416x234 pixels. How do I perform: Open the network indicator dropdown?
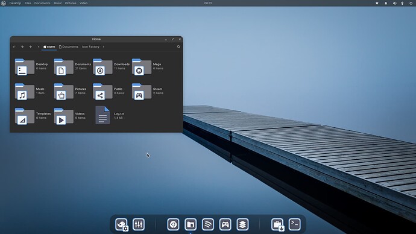(x=377, y=3)
